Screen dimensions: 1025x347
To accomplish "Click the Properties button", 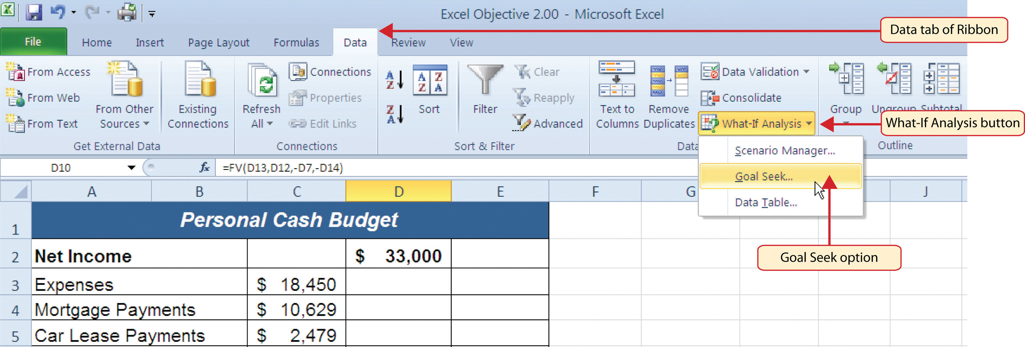I will 326,98.
